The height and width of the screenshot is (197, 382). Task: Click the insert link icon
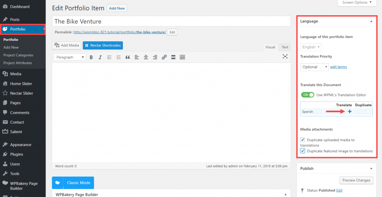(x=164, y=57)
